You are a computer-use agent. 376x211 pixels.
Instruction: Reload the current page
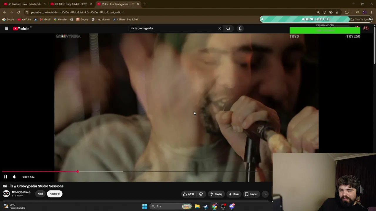pos(19,12)
